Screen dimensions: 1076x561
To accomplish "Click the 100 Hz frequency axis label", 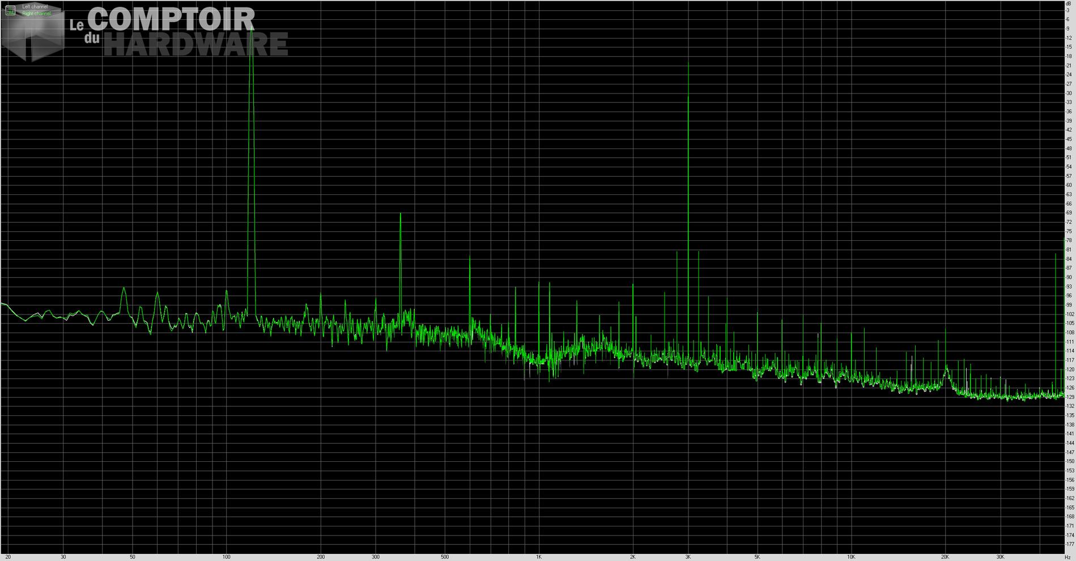I will [x=226, y=557].
